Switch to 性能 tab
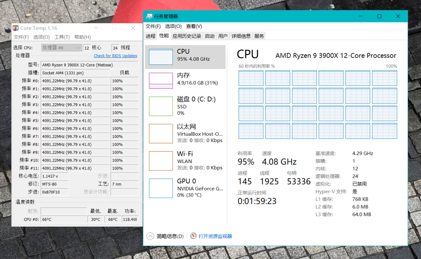Image resolution: width=421 pixels, height=259 pixels. [164, 36]
